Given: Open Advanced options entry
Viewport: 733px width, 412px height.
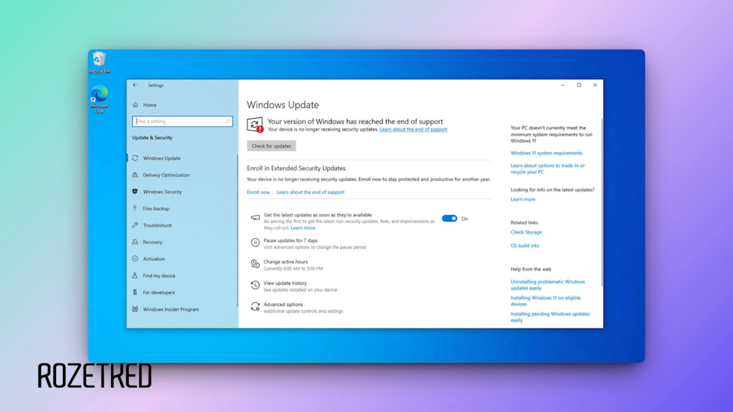Looking at the screenshot, I should click(283, 305).
